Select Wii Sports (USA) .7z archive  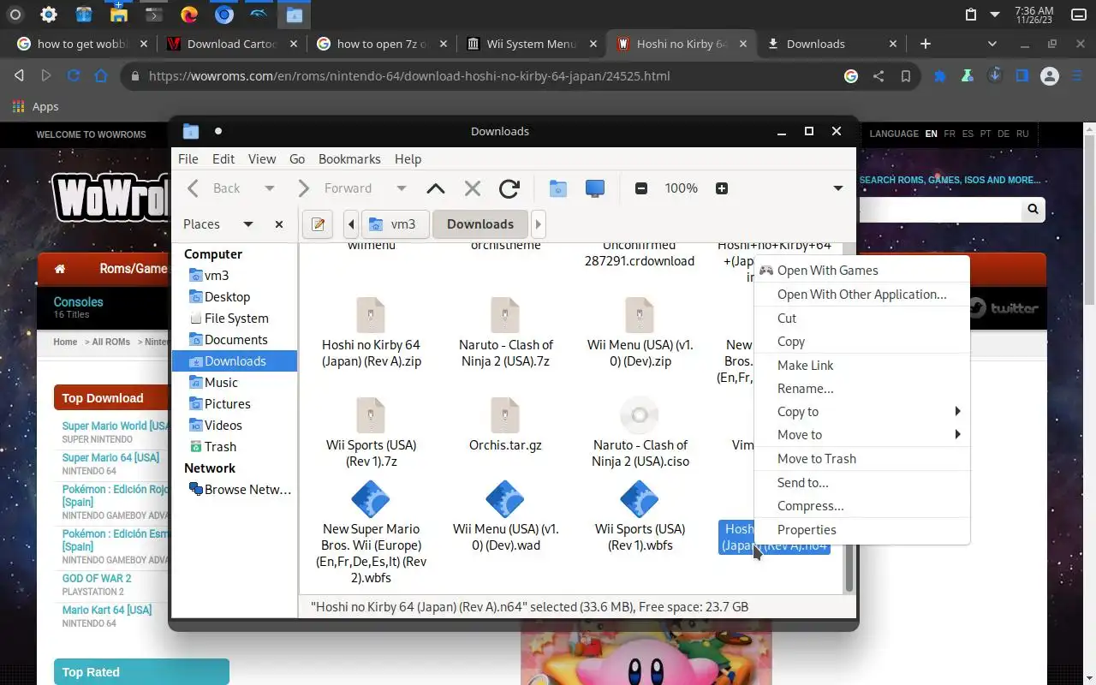point(371,432)
